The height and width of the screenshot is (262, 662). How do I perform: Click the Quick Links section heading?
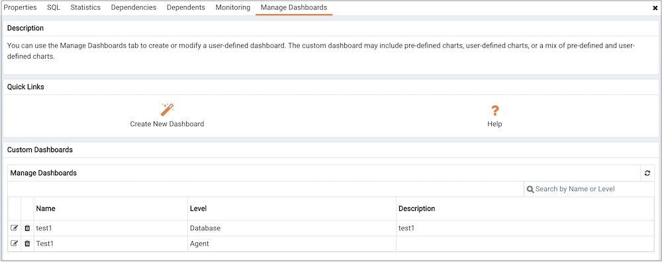26,87
